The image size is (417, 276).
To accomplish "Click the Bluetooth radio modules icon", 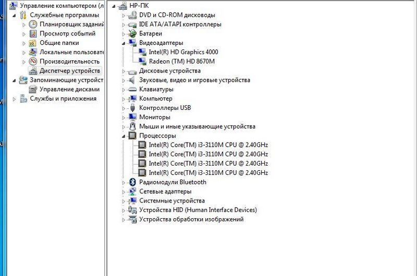I will [132, 182].
